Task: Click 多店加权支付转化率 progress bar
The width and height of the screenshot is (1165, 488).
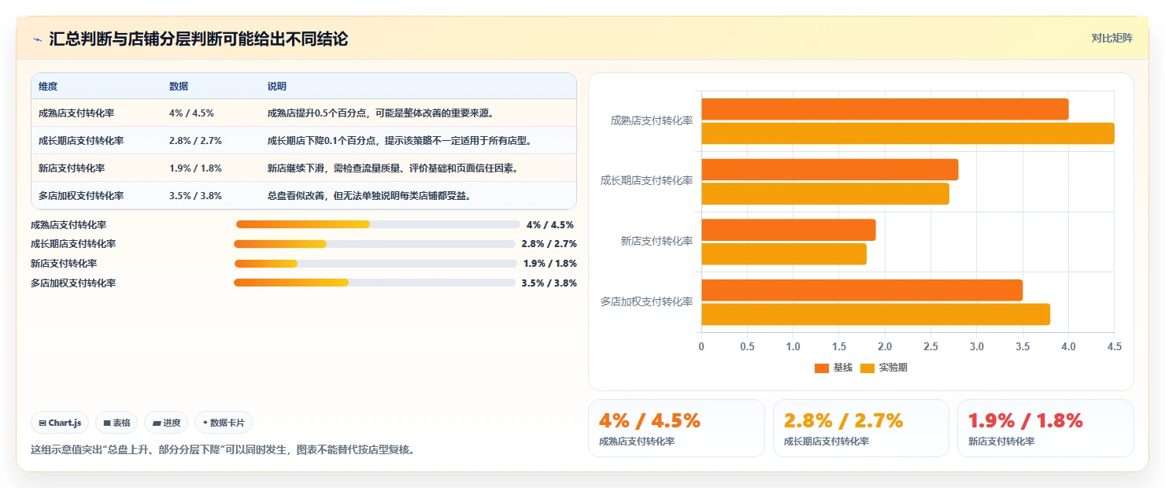Action: point(375,283)
